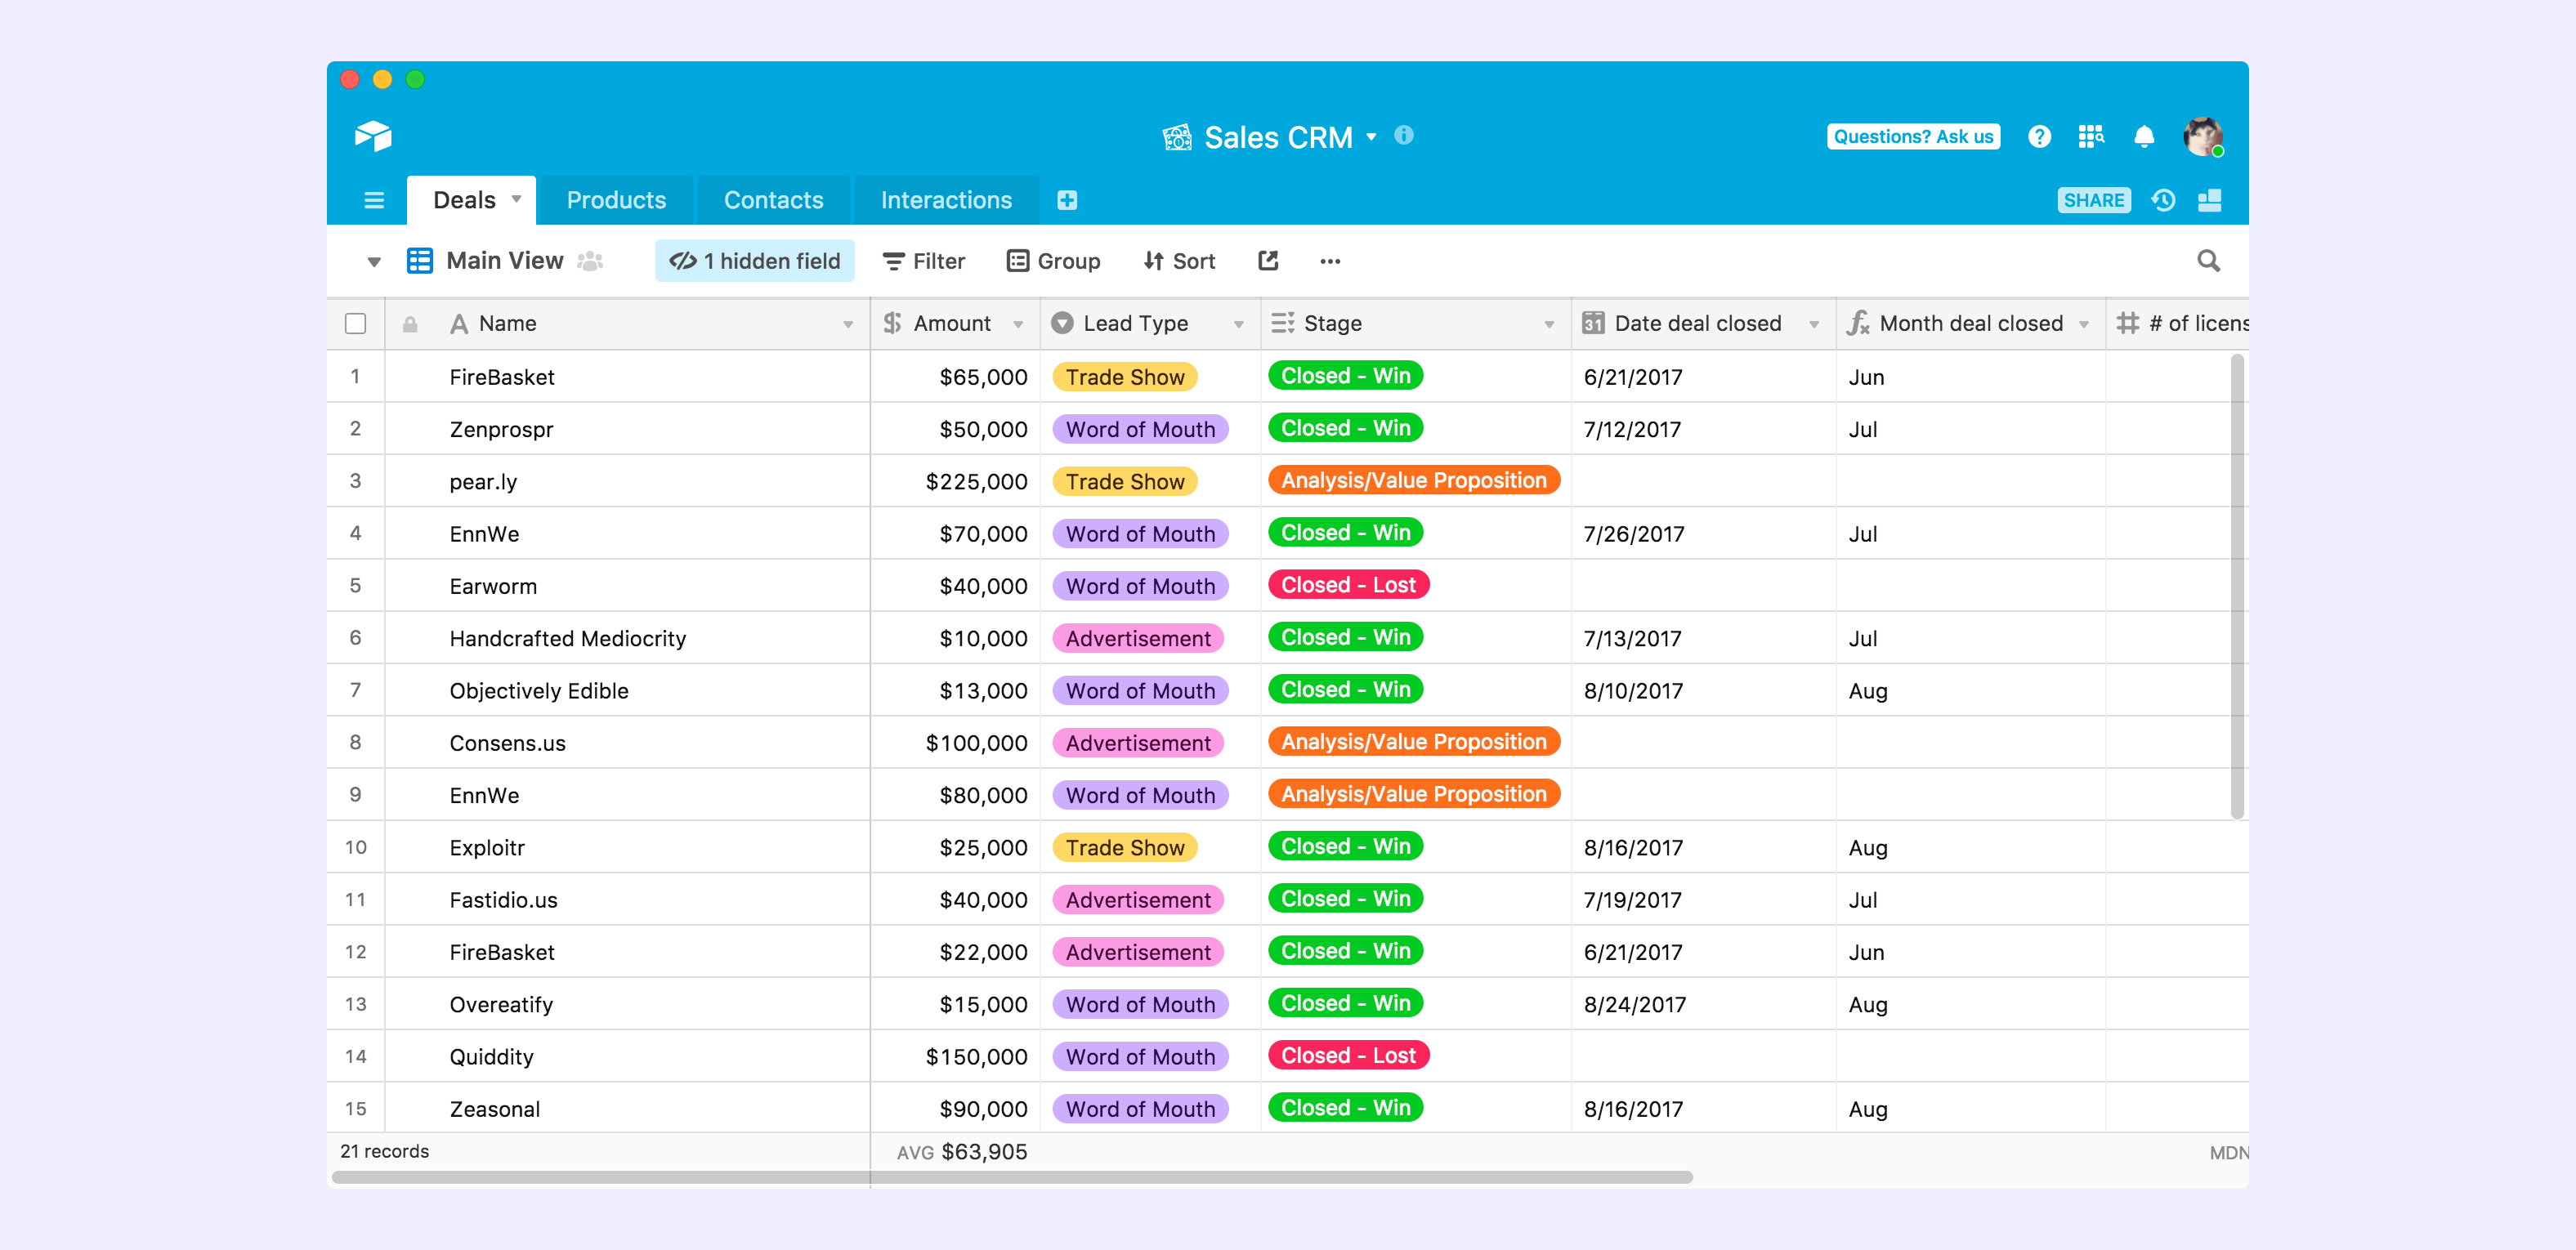Viewport: 2576px width, 1250px height.
Task: Open the revision history clock icon
Action: [x=2163, y=200]
